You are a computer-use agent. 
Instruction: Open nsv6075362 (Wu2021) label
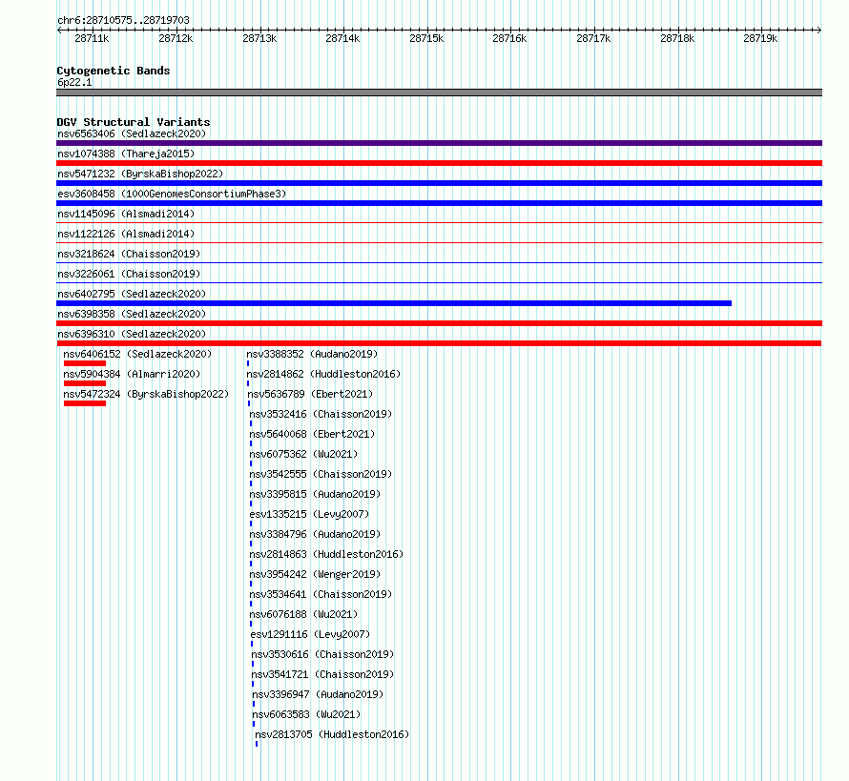pos(303,454)
